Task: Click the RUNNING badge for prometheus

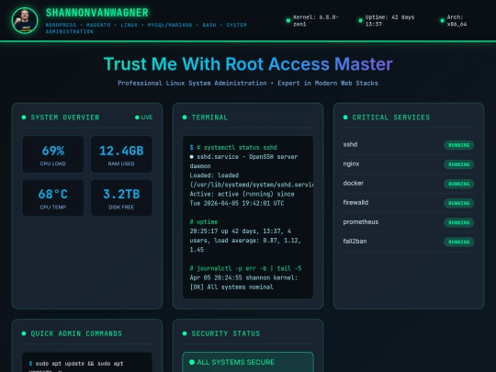Action: (x=458, y=222)
